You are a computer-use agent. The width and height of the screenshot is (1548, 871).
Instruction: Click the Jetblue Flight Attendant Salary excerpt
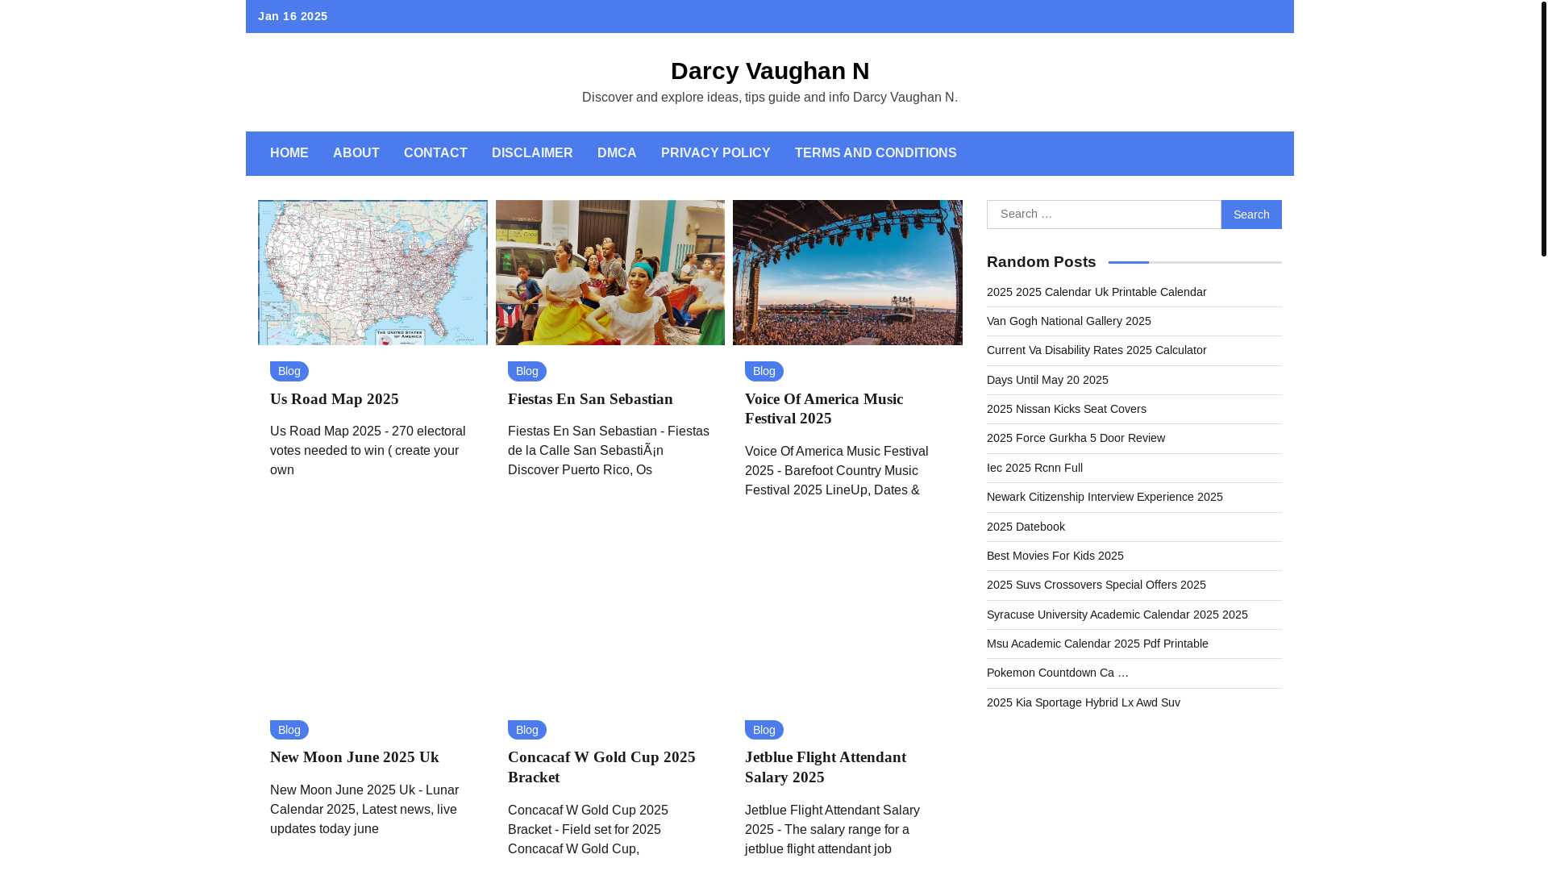(x=832, y=830)
